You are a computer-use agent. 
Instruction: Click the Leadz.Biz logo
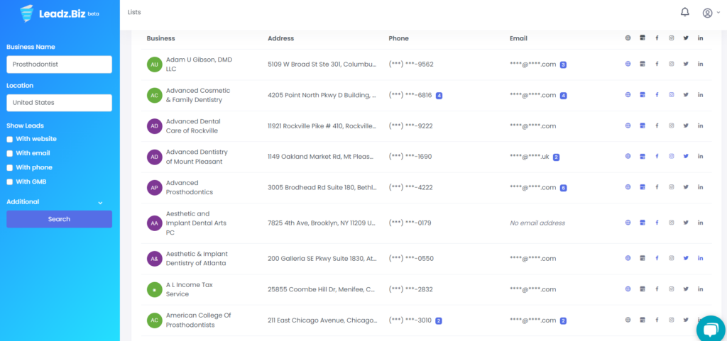pyautogui.click(x=60, y=13)
